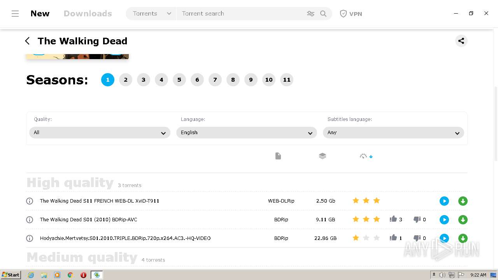498x280 pixels.
Task: Click the cropped poster thumbnail
Action: [77, 56]
